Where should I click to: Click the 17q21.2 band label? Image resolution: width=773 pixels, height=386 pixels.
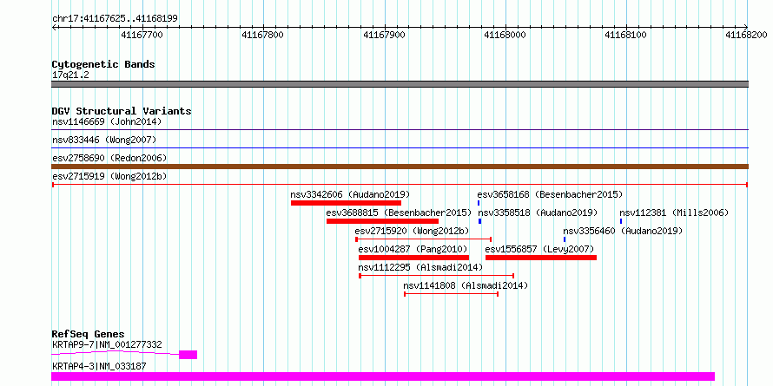(x=70, y=75)
